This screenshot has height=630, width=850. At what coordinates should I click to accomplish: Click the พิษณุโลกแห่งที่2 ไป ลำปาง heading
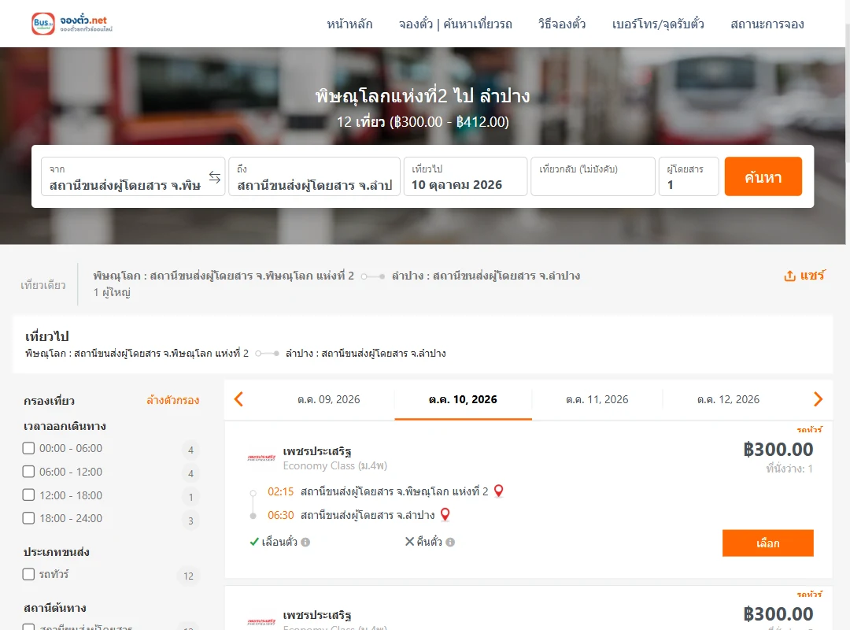423,96
